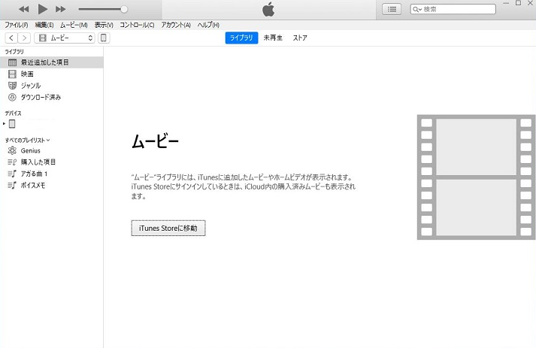Image resolution: width=536 pixels, height=348 pixels.
Task: Open the 購入した項目 playlist
Action: (51, 162)
